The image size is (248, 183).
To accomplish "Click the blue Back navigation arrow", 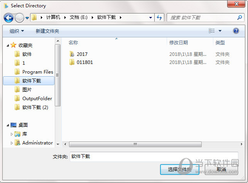I will (x=8, y=18).
